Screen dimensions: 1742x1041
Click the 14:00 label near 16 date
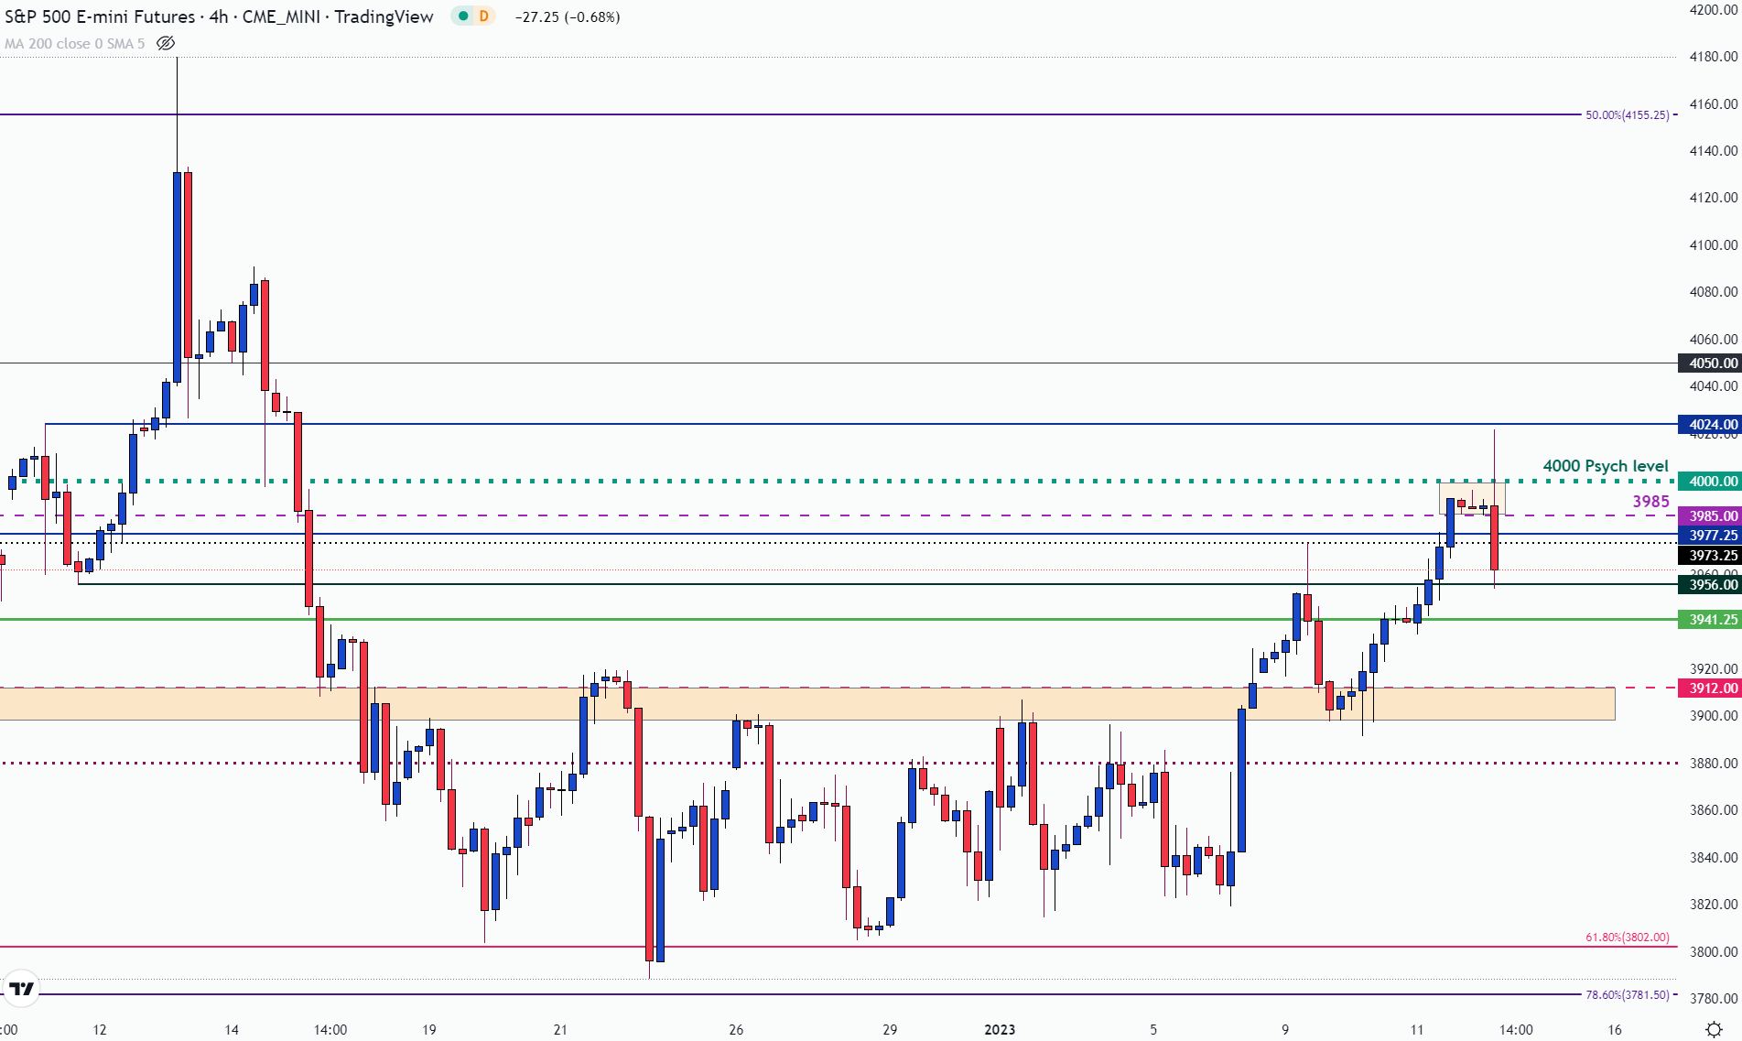1516,1029
